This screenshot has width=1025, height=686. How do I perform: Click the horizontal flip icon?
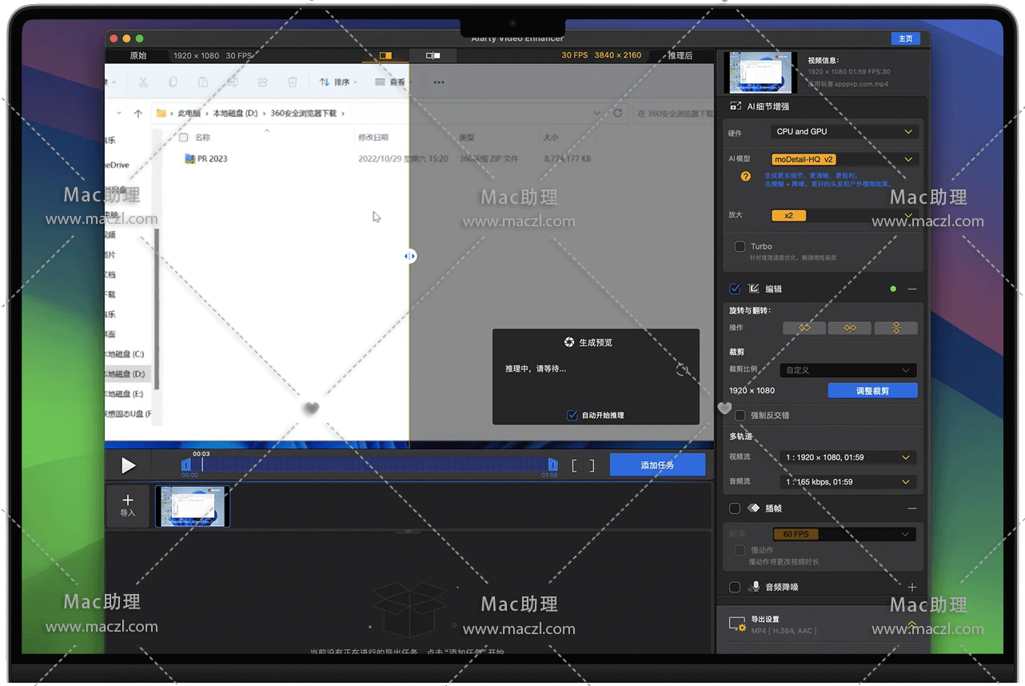[x=849, y=328]
